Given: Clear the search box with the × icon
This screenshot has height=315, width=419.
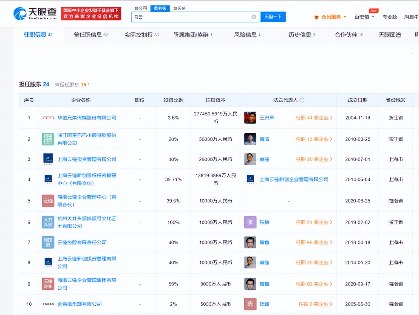Looking at the screenshot, I should click(x=254, y=17).
